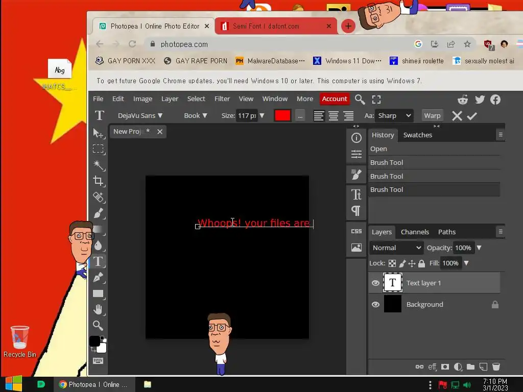This screenshot has height=392, width=523.
Task: Open Fill dropdown arrow
Action: (x=467, y=263)
